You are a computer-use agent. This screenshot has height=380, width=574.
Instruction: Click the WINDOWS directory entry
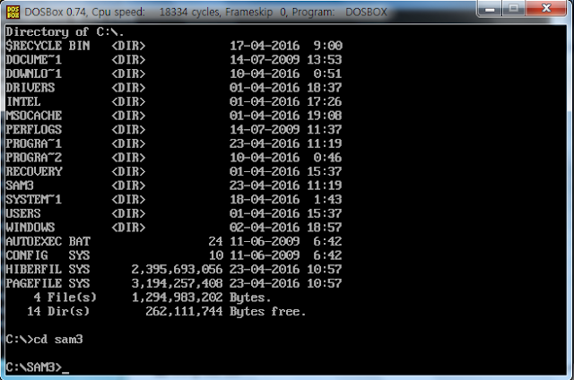[x=30, y=227]
